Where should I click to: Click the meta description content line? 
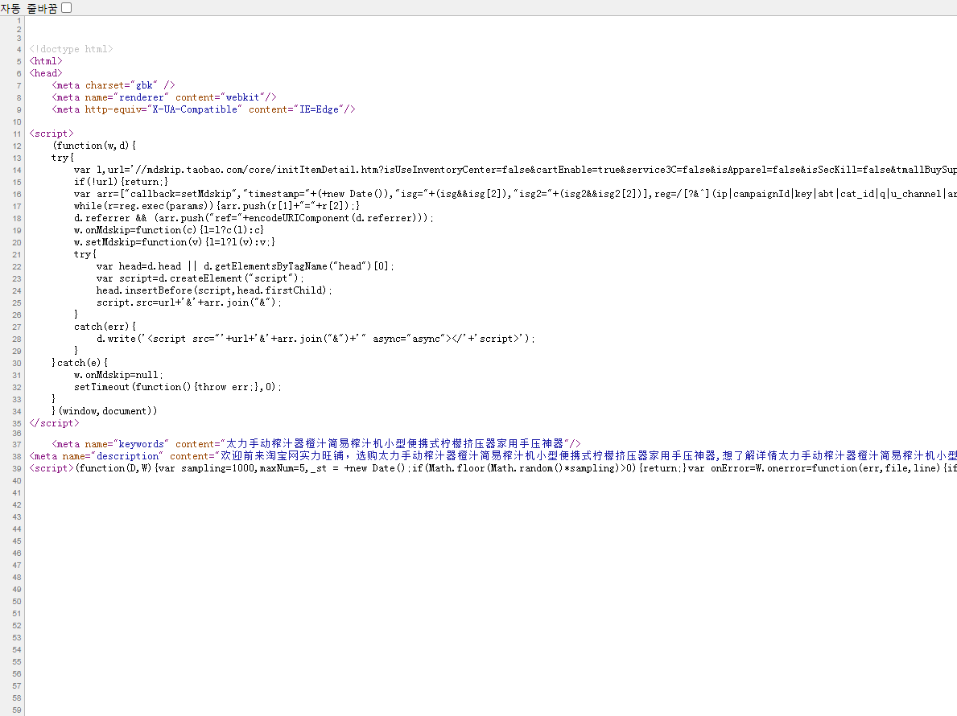tap(493, 456)
